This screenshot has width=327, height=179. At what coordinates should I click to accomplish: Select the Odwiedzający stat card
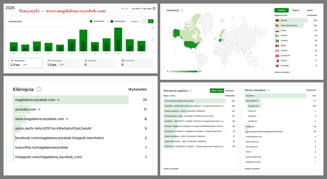coord(62,63)
